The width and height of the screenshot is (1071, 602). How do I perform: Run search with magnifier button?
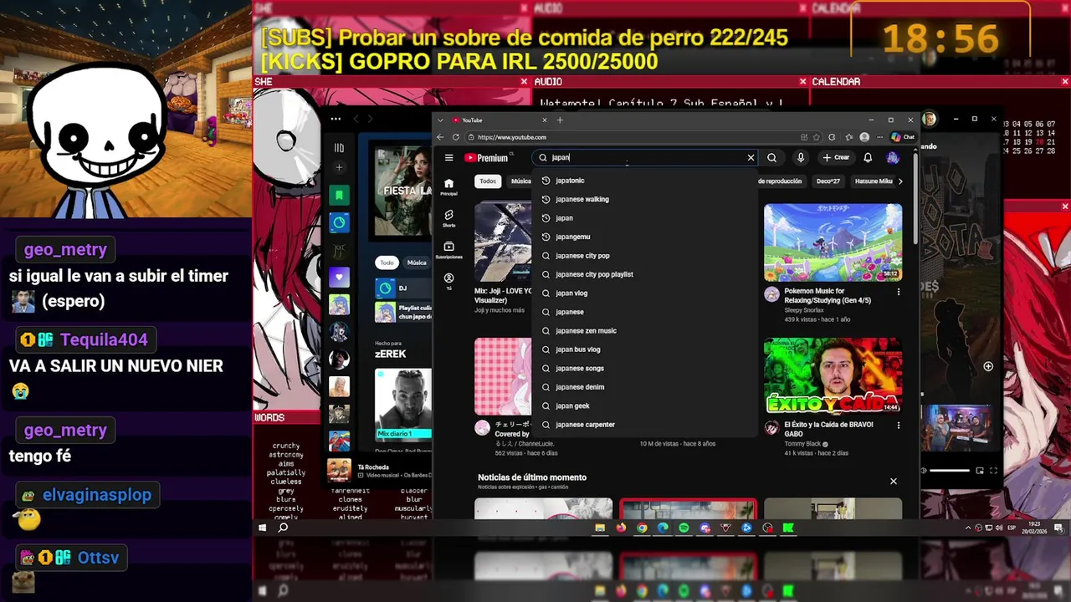click(771, 157)
